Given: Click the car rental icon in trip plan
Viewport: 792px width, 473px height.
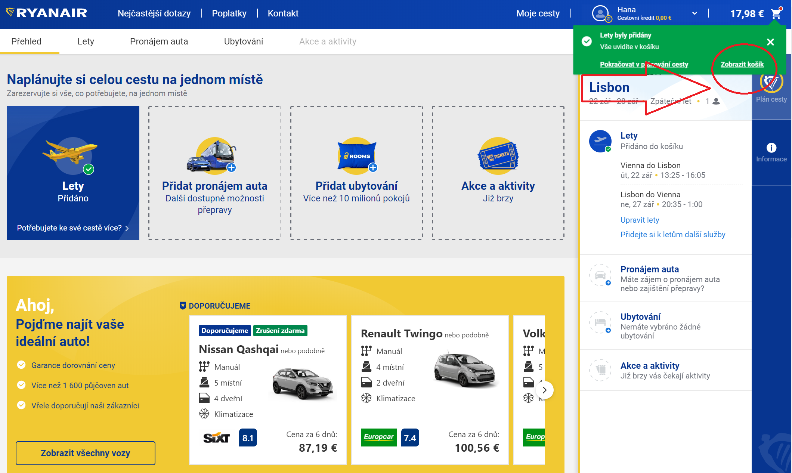Looking at the screenshot, I should click(600, 275).
